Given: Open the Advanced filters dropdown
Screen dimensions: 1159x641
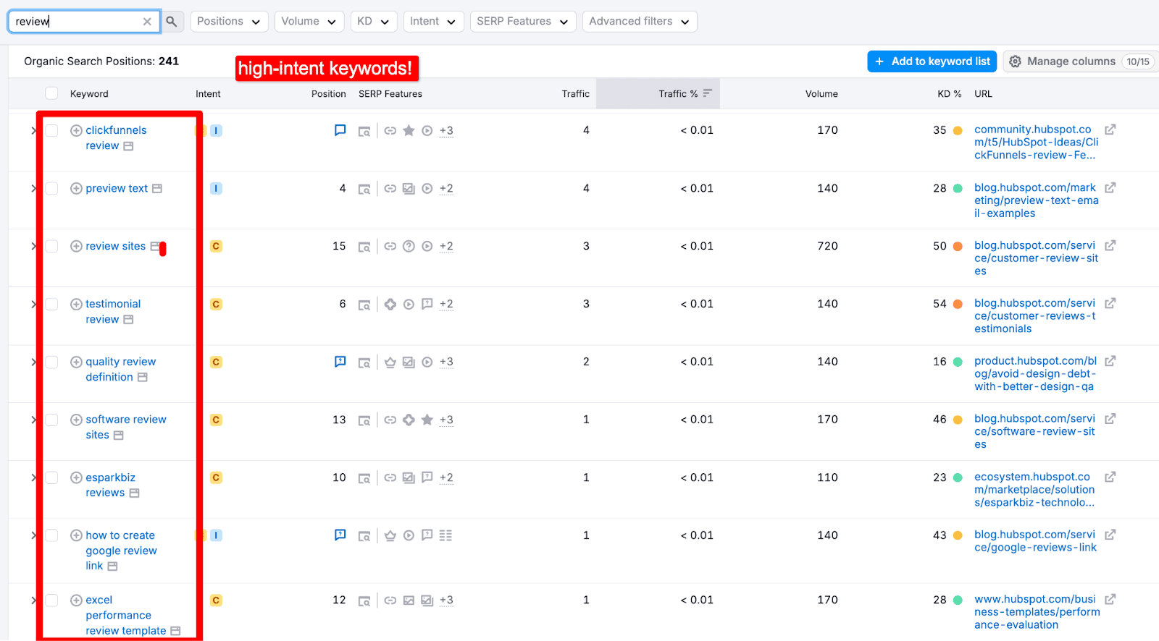Looking at the screenshot, I should [640, 22].
